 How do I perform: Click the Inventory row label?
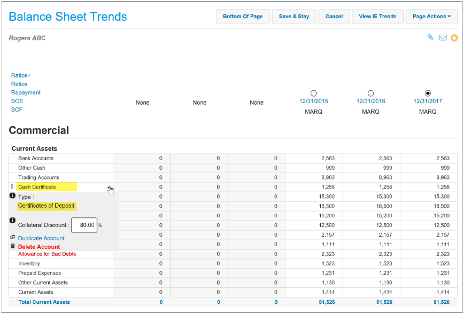[x=29, y=263]
